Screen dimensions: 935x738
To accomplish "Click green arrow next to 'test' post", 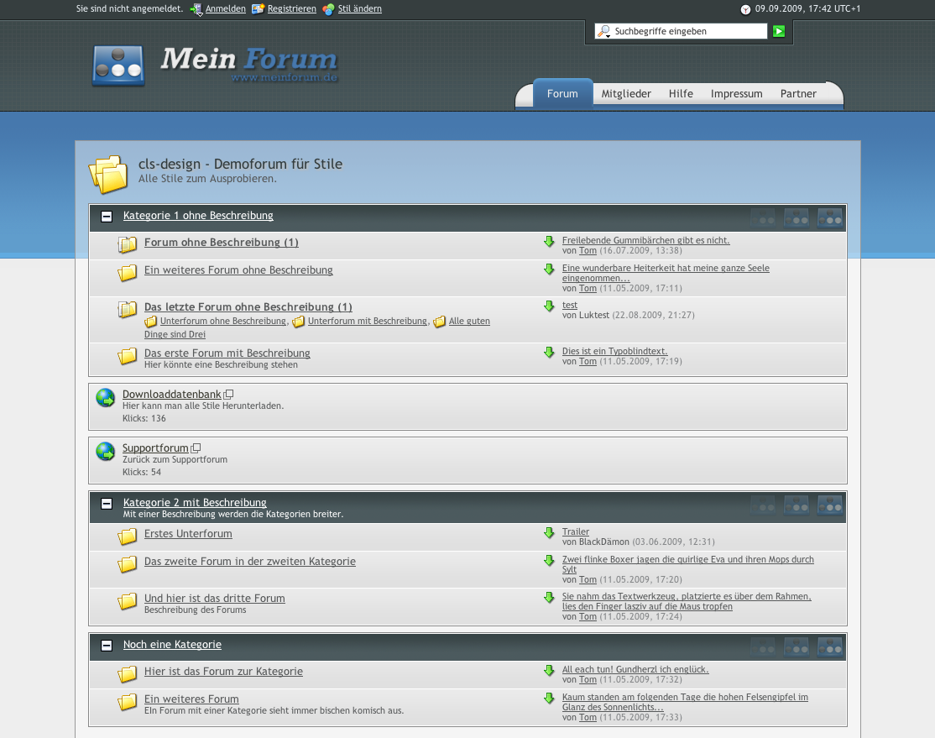I will tap(549, 306).
